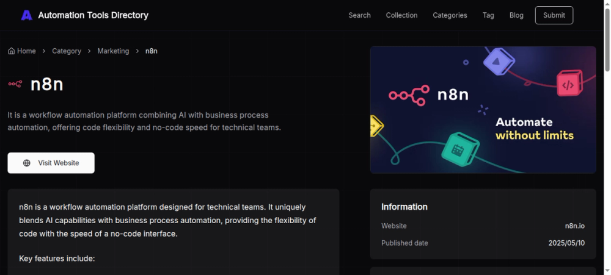Click the n8n breadcrumb entry
Image resolution: width=611 pixels, height=275 pixels.
point(151,51)
